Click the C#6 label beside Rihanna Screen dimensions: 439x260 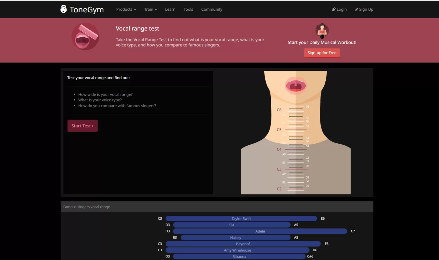pos(310,256)
